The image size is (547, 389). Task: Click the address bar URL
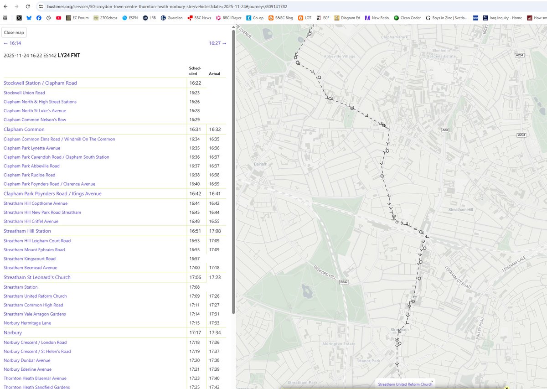pyautogui.click(x=166, y=6)
